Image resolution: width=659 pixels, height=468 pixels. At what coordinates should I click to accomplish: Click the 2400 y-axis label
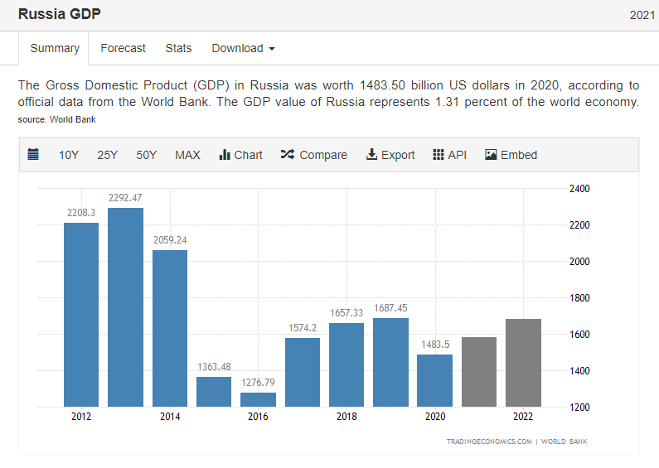point(579,189)
